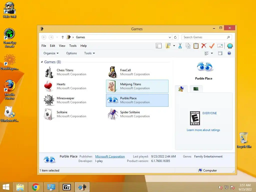This screenshot has height=192, width=256.
Task: Open the File menu
Action: pyautogui.click(x=44, y=46)
